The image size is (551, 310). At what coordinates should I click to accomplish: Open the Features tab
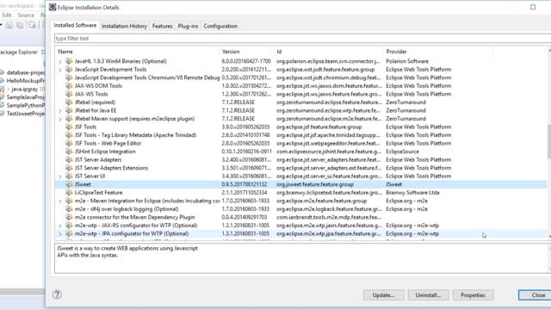click(x=163, y=26)
